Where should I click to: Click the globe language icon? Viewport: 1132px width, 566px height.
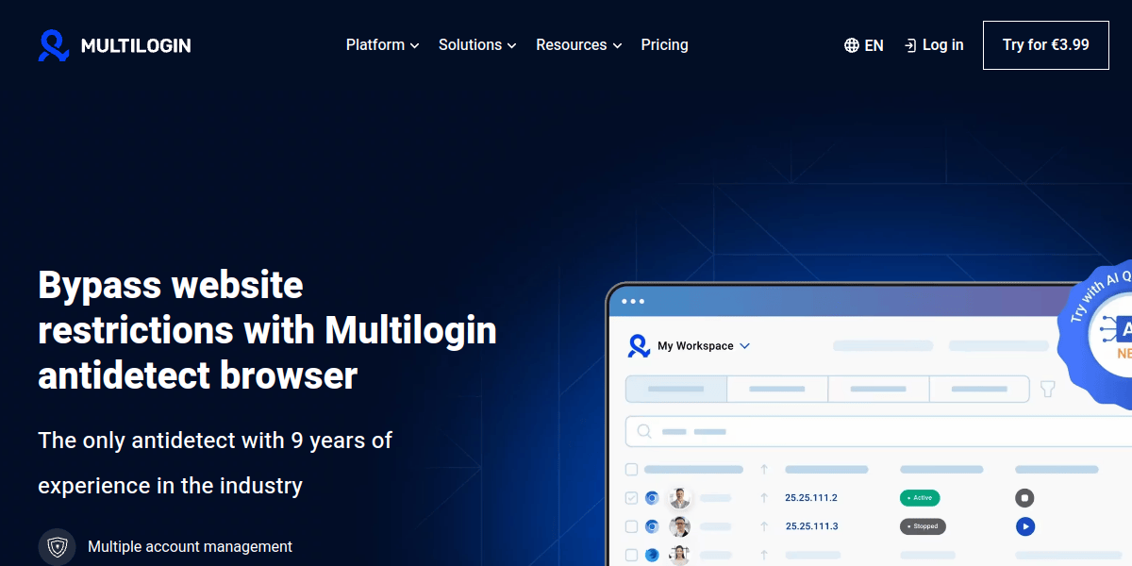(x=852, y=45)
